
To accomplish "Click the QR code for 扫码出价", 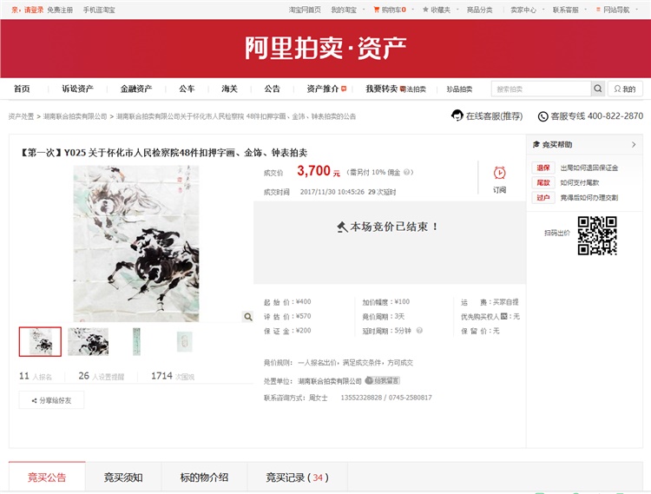I will click(x=597, y=235).
